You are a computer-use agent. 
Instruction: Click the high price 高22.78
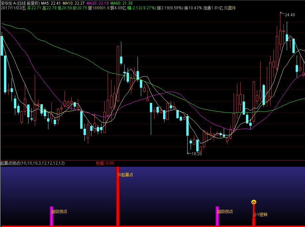[x=49, y=8]
